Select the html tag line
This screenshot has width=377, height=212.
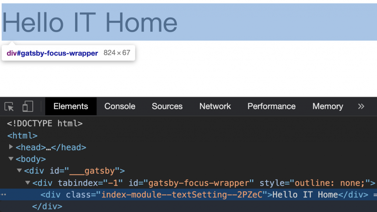22,136
